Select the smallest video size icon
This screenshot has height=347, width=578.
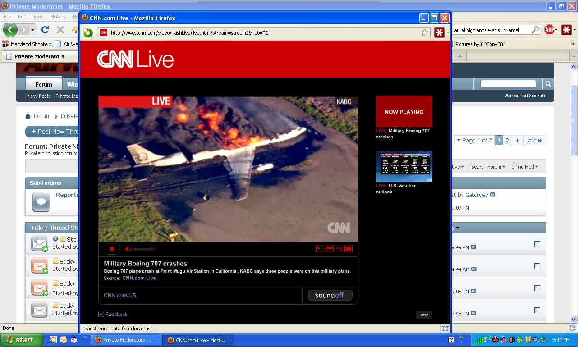click(x=320, y=249)
